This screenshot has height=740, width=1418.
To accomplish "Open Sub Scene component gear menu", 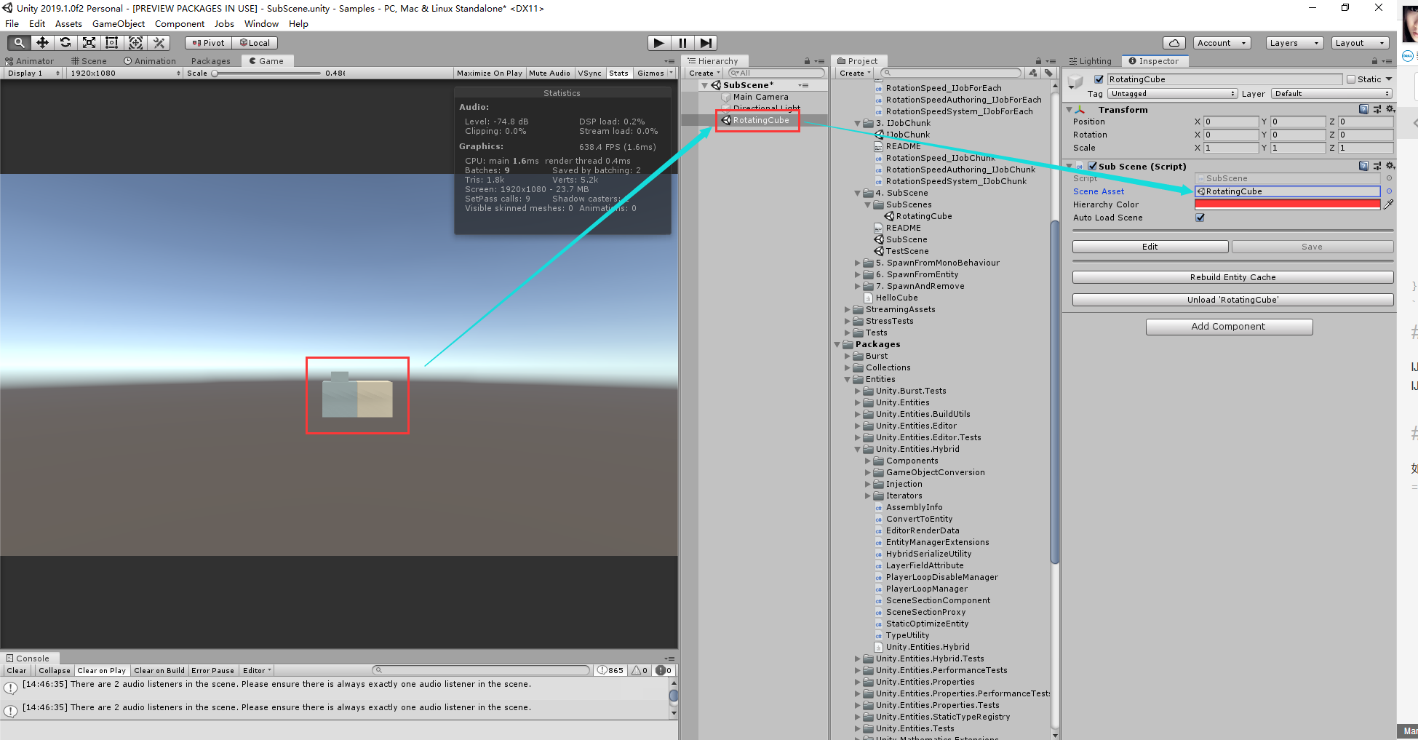I will (1390, 166).
